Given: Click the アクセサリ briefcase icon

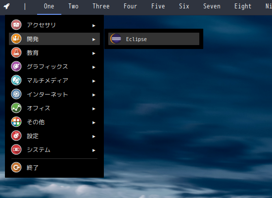Looking at the screenshot, I should pyautogui.click(x=16, y=25).
